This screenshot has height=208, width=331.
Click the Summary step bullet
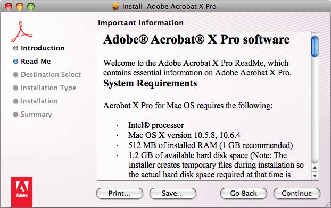15,115
